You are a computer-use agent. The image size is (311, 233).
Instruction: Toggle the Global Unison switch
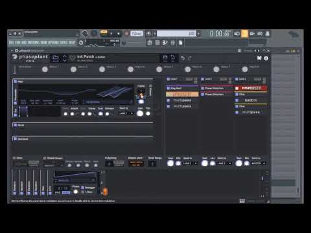pos(45,158)
